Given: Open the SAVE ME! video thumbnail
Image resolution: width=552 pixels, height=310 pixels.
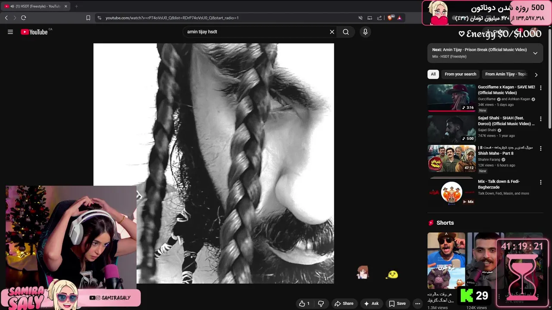Looking at the screenshot, I should [x=451, y=98].
